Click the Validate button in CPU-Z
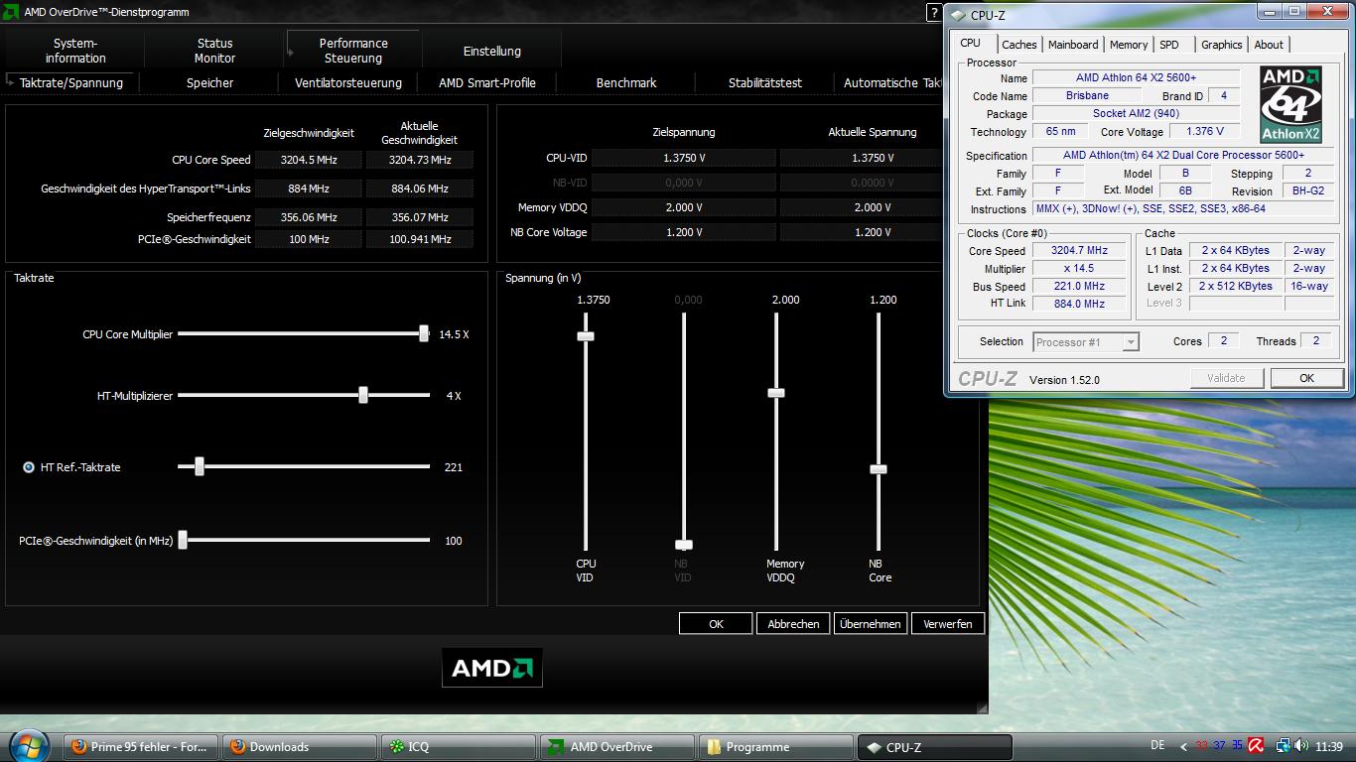This screenshot has width=1356, height=762. 1226,378
